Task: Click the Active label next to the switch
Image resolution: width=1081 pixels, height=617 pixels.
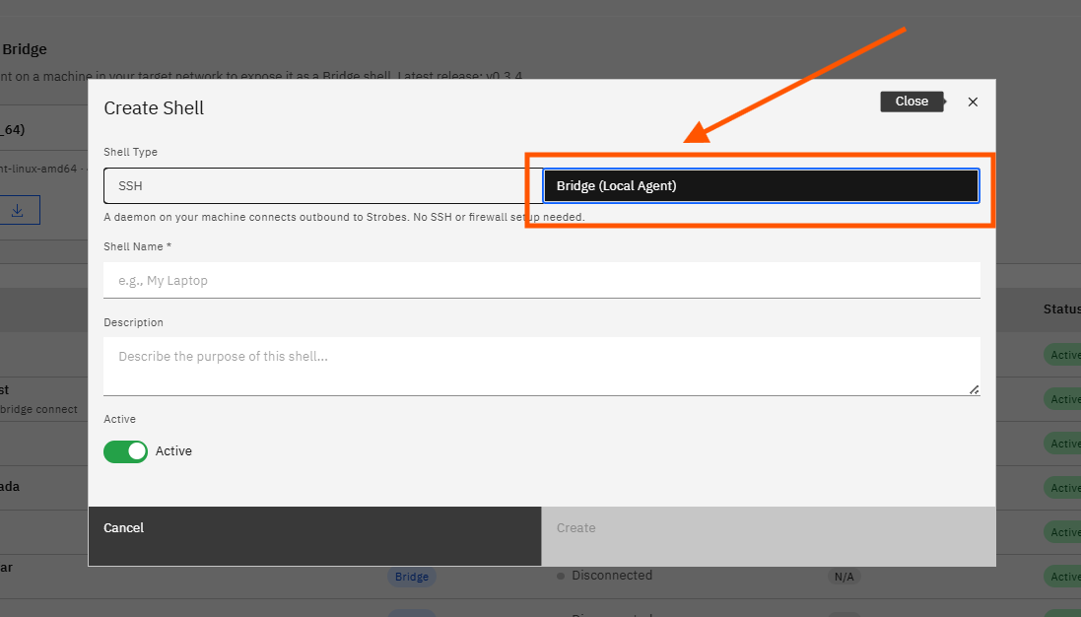Action: [173, 450]
